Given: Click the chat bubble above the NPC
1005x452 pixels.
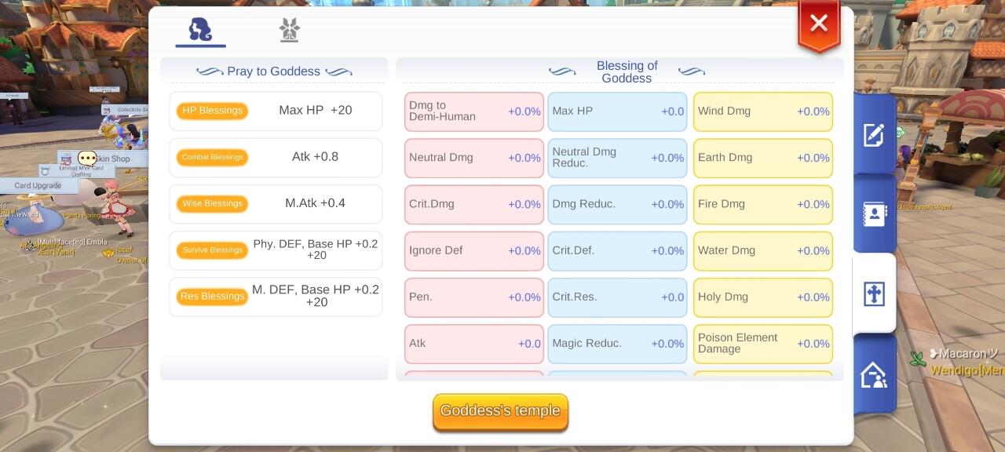Looking at the screenshot, I should point(87,158).
